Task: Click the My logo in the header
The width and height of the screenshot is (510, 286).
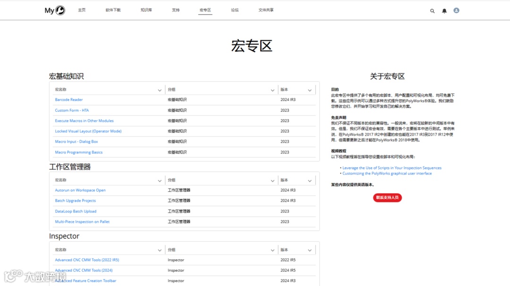Action: (x=55, y=10)
